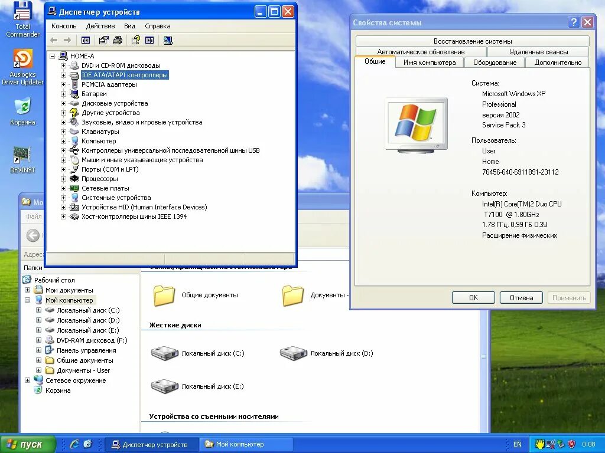Open the Справка menu
The width and height of the screenshot is (605, 453).
point(157,26)
